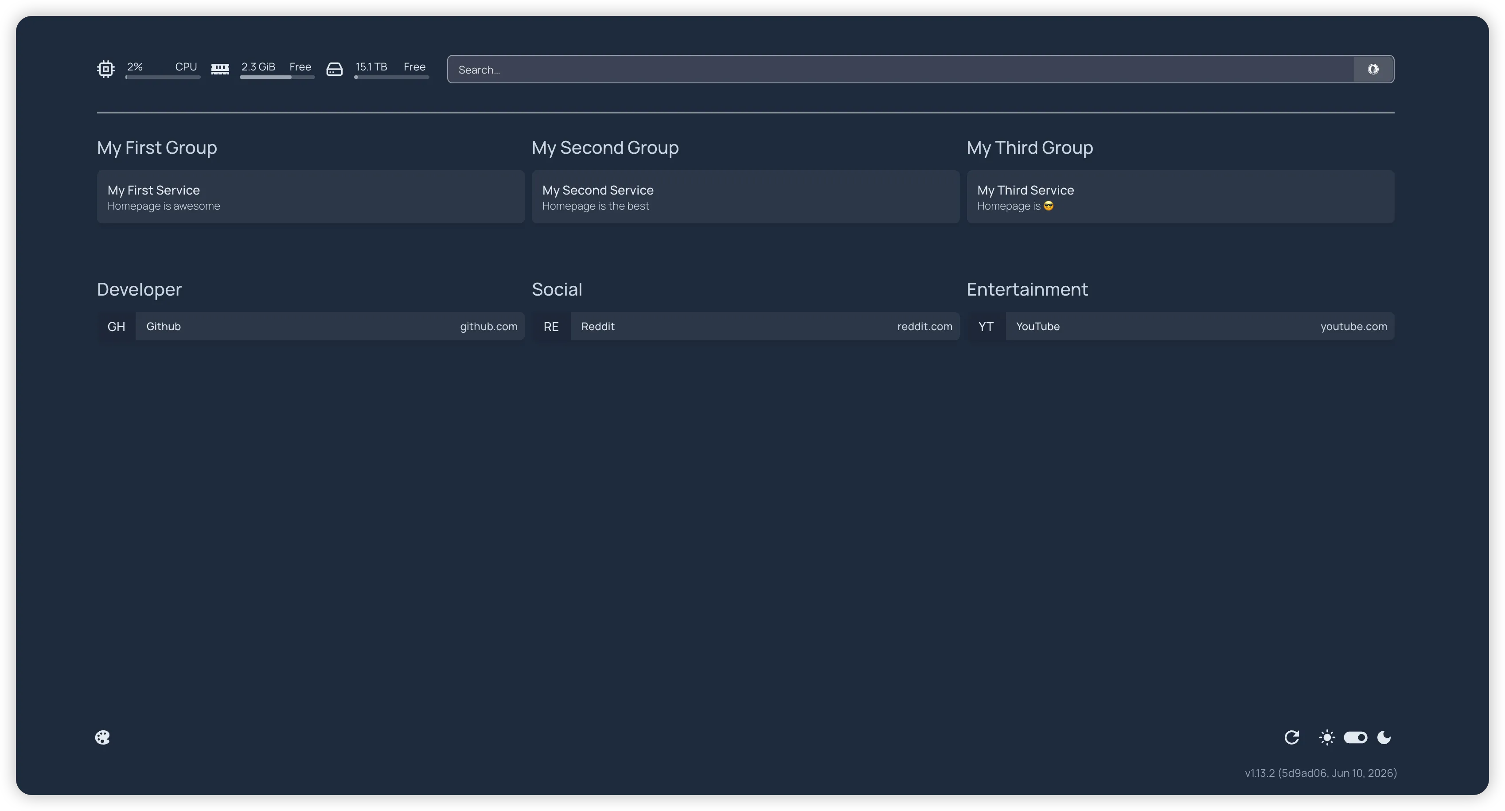The image size is (1505, 811).
Task: Toggle the light/dark theme switch
Action: click(x=1356, y=737)
